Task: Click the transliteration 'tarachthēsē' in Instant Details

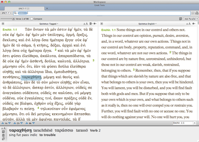Action: click(x=43, y=130)
